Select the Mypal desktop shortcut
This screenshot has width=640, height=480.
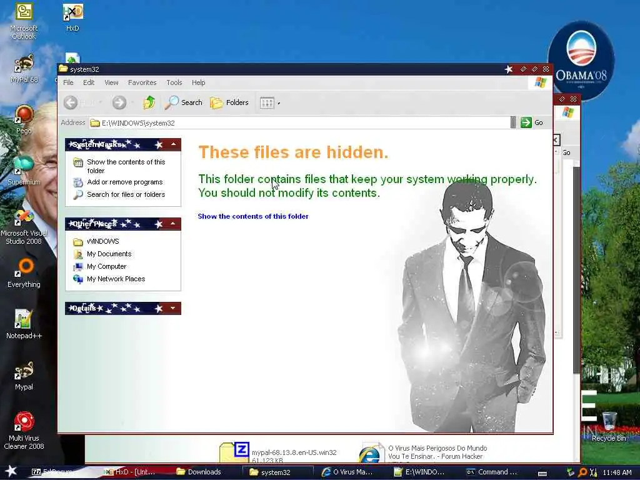24,376
